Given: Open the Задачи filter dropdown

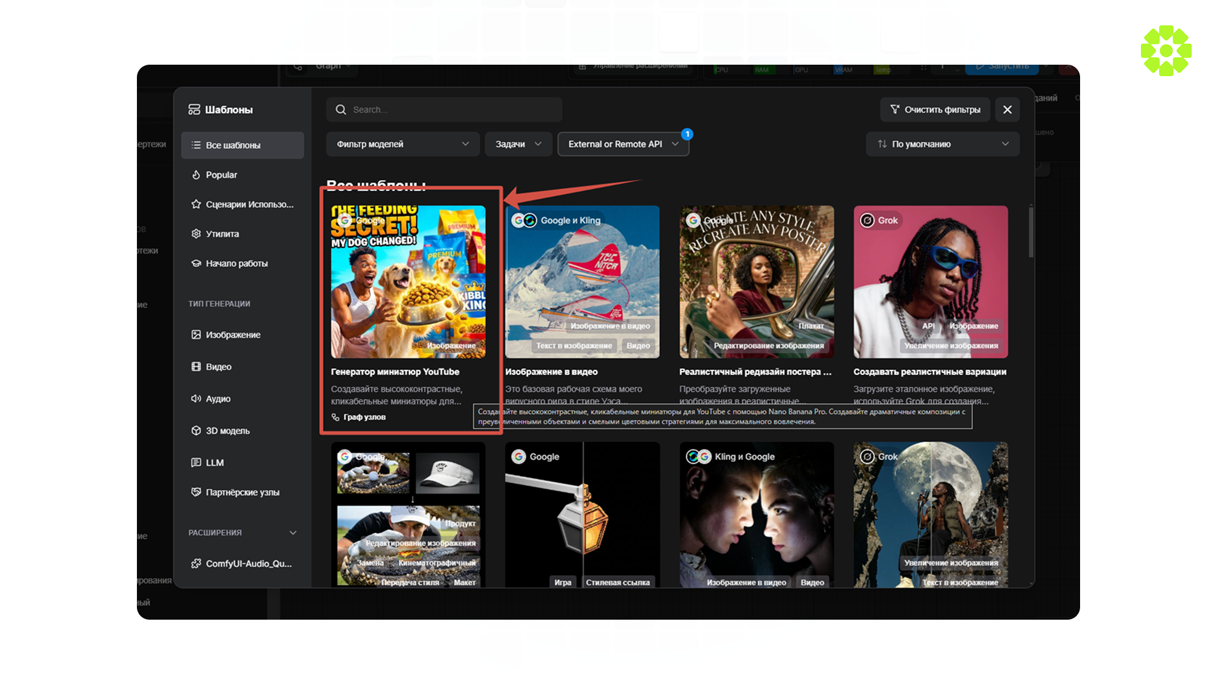Looking at the screenshot, I should 518,144.
